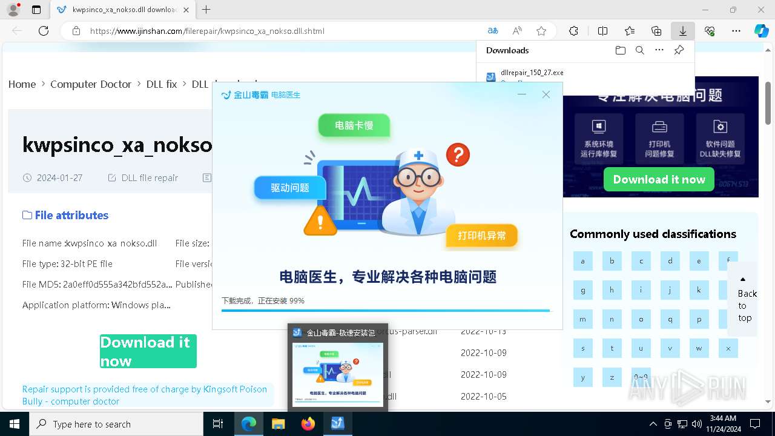
Task: Open Computer Doctor breadcrumb link
Action: (x=91, y=84)
